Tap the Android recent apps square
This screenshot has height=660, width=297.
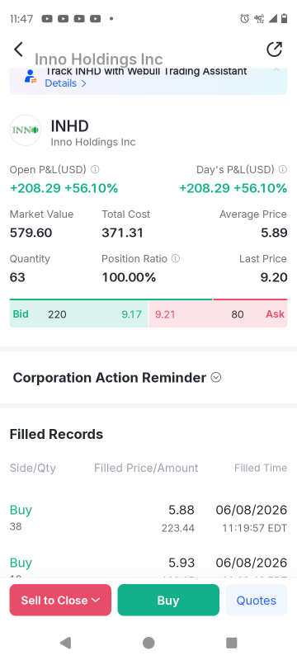pos(231,643)
